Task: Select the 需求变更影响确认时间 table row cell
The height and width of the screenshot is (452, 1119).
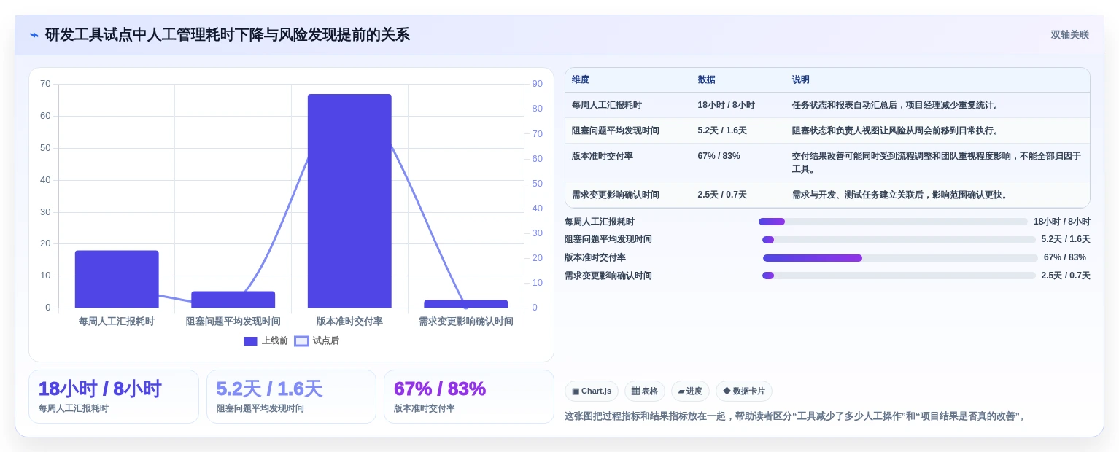Action: 616,195
